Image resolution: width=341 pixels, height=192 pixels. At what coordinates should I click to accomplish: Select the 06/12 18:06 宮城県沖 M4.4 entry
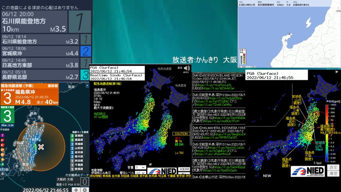tap(40, 51)
